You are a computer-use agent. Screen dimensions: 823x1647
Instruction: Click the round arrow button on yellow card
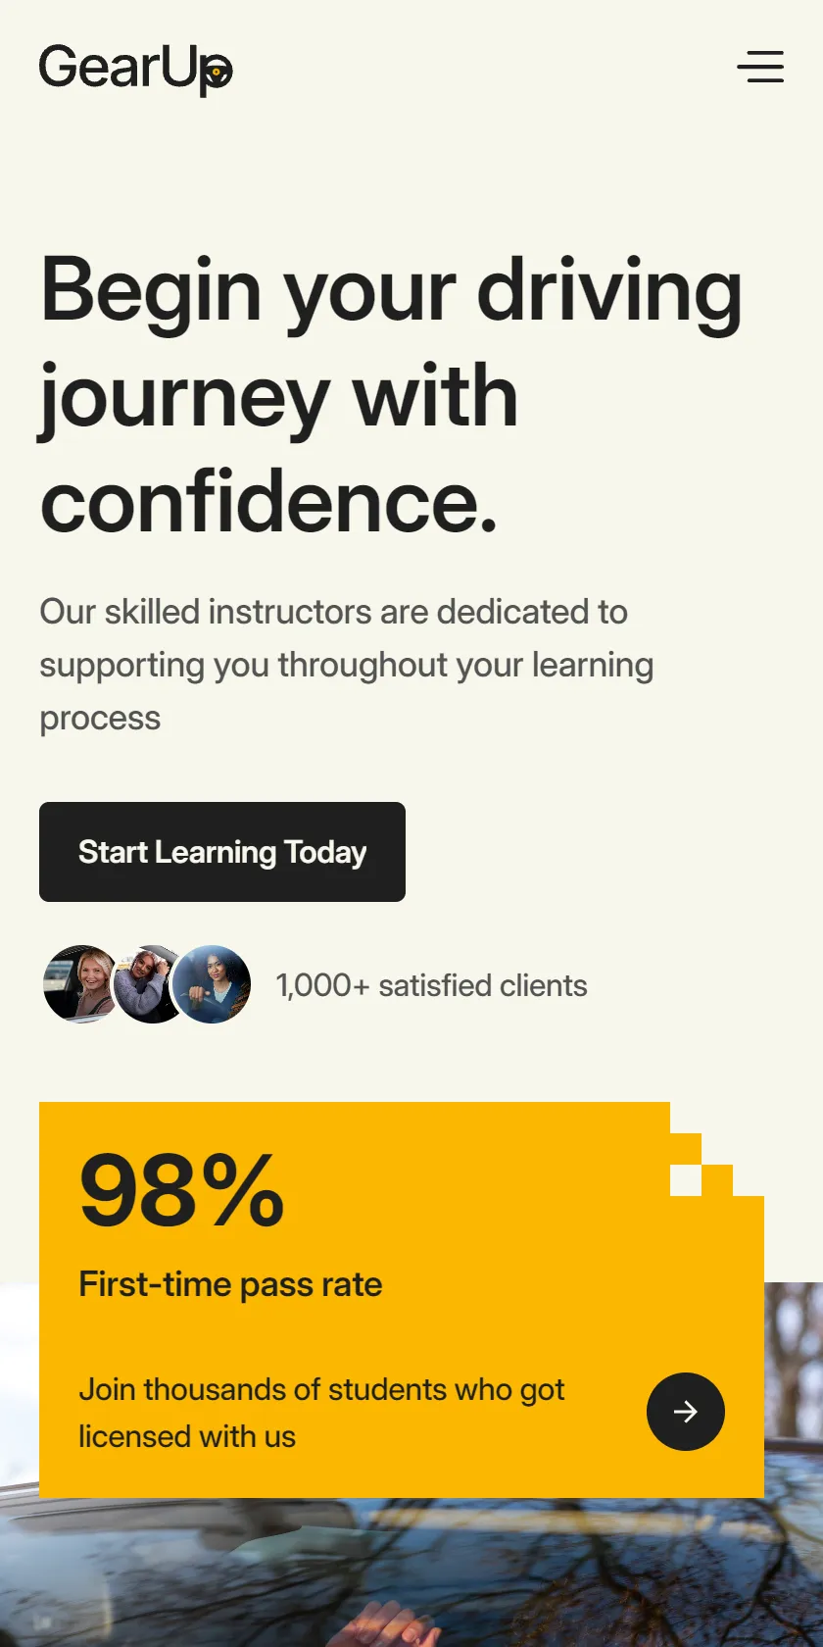pyautogui.click(x=686, y=1412)
